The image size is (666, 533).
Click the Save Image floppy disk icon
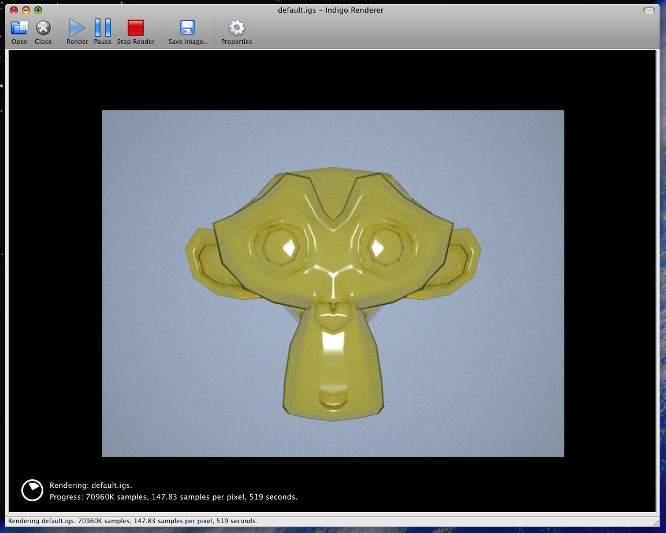[x=187, y=28]
